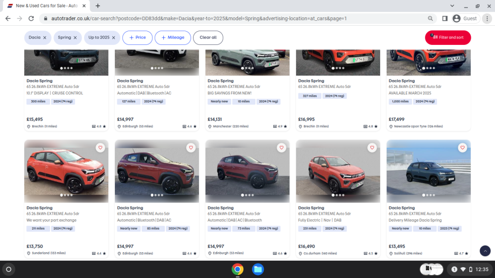Image resolution: width=495 pixels, height=278 pixels.
Task: Open Files app from the shelf
Action: (258, 270)
